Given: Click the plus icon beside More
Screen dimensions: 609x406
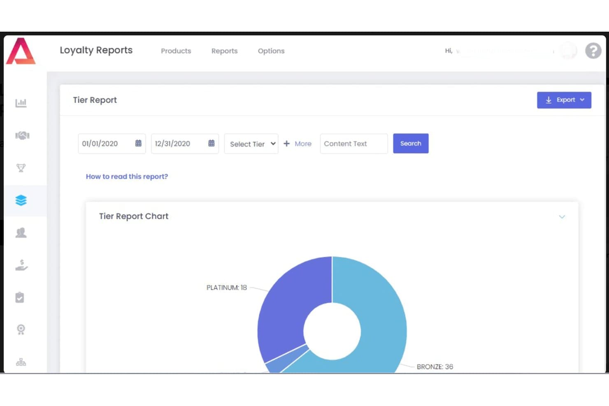Looking at the screenshot, I should click(287, 144).
